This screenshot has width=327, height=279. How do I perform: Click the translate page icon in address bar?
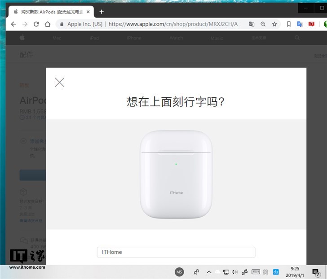coord(252,24)
